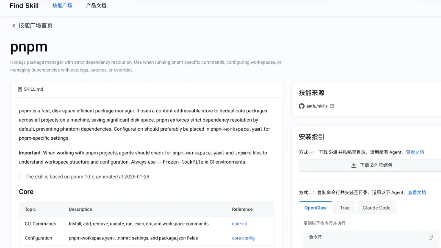Click the document icon next to SKILL.md

20,89
